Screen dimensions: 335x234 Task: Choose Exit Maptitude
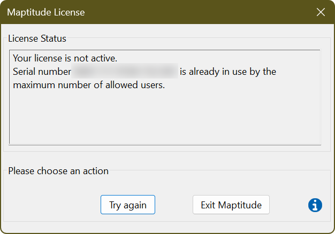231,205
